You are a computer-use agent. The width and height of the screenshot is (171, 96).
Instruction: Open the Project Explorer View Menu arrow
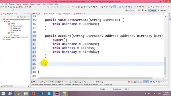click(x=28, y=17)
